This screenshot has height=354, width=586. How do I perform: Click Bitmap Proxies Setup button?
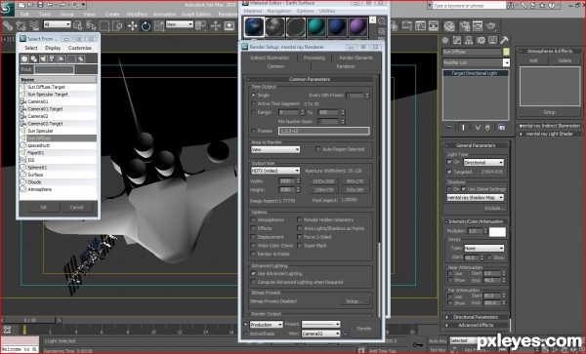355,301
